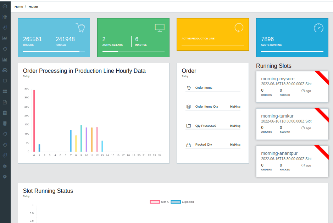Click the blue Expected legend color box
333x223 pixels.
point(176,202)
